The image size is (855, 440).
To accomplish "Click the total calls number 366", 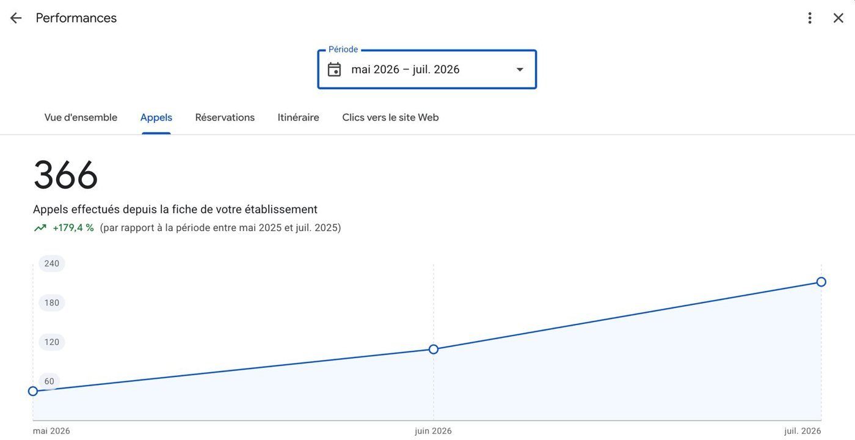I will 65,175.
